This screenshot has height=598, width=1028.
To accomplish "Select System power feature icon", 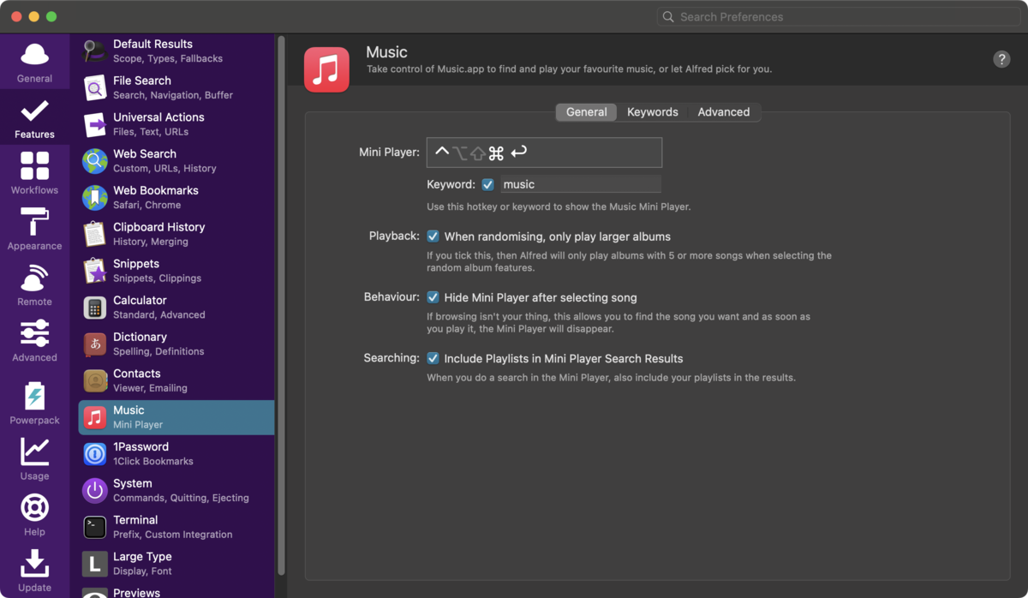I will (x=94, y=491).
